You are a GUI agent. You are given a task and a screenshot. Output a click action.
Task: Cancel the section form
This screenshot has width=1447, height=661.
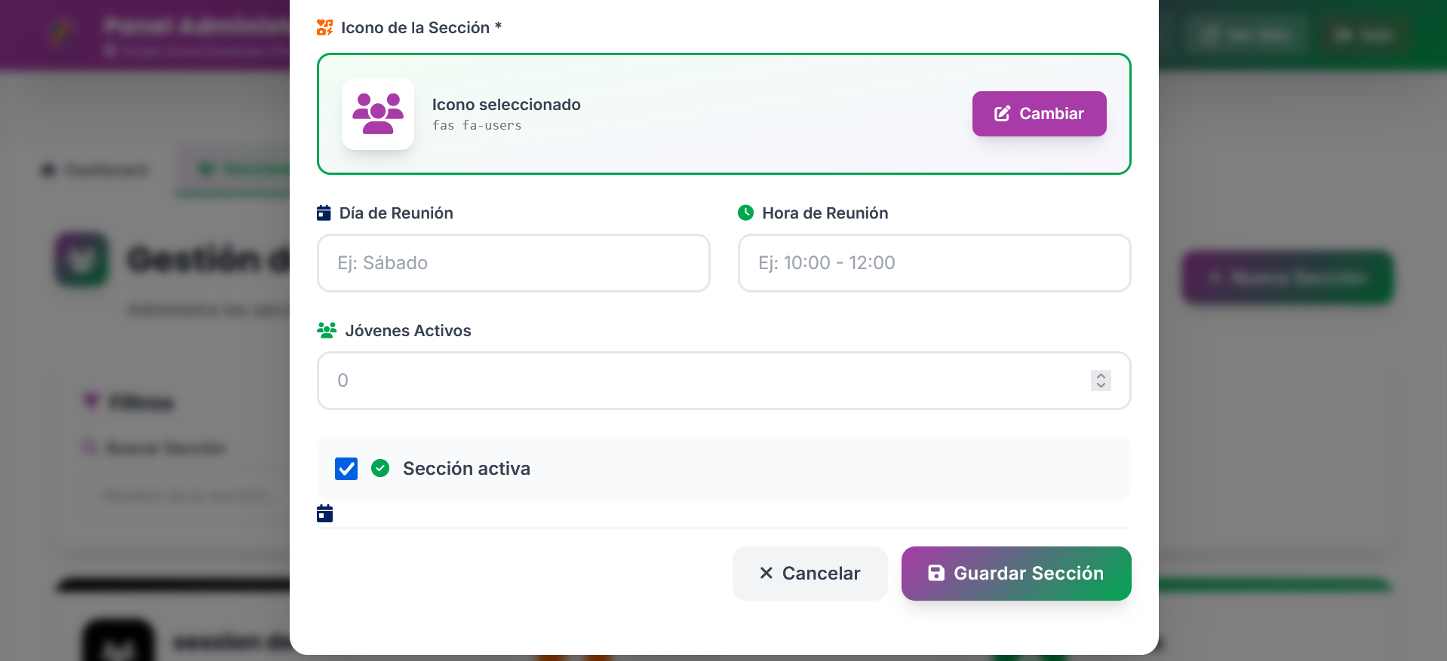[x=810, y=574]
